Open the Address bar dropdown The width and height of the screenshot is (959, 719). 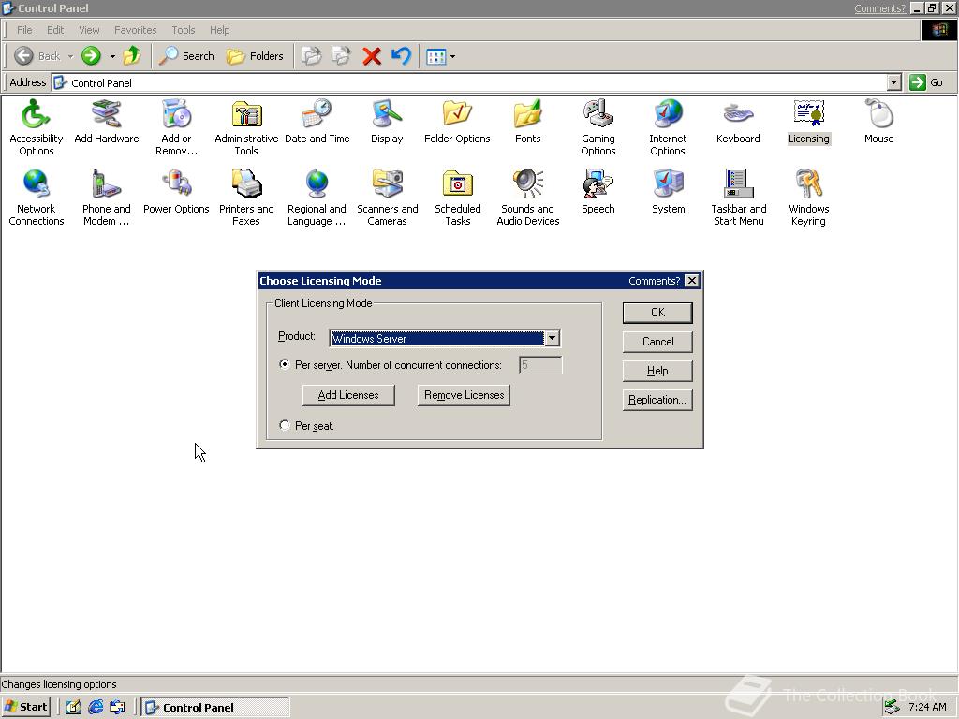click(894, 82)
